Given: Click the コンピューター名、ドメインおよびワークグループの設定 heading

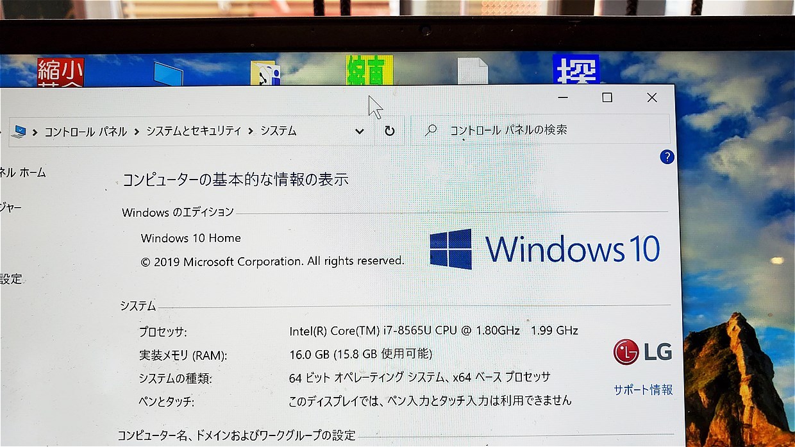Looking at the screenshot, I should tap(237, 435).
